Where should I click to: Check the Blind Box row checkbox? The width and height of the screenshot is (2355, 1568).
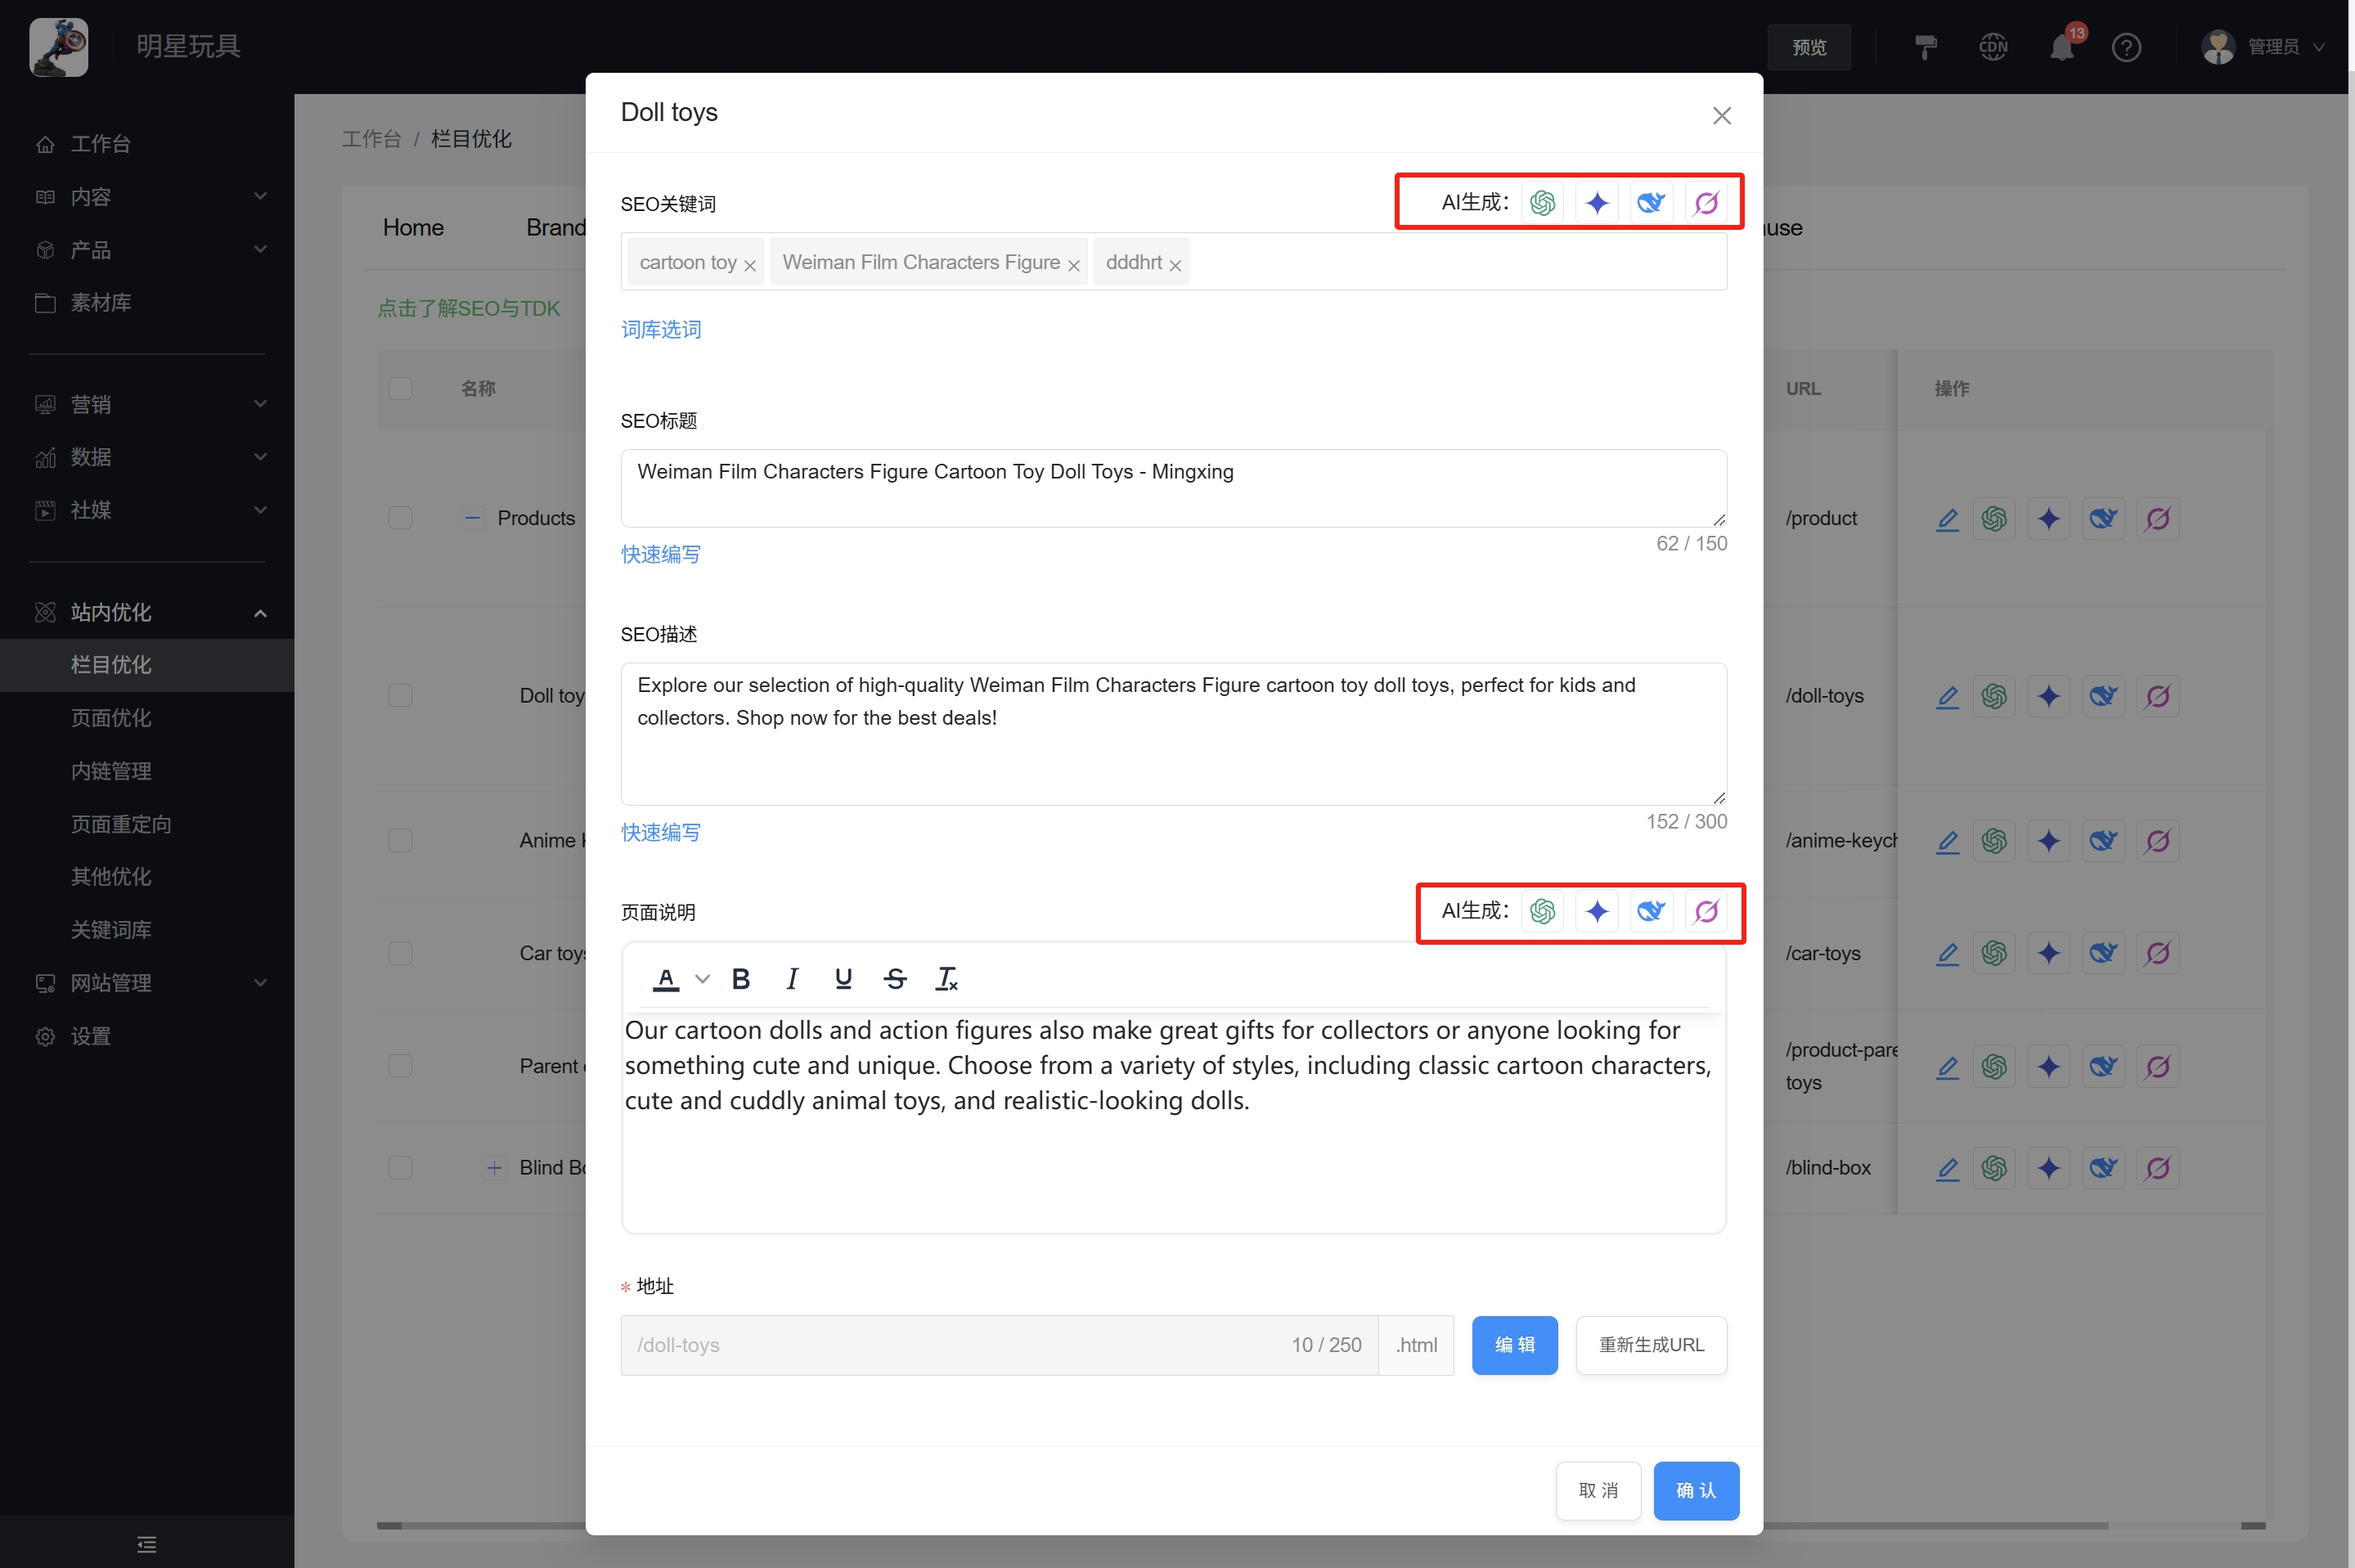tap(400, 1168)
